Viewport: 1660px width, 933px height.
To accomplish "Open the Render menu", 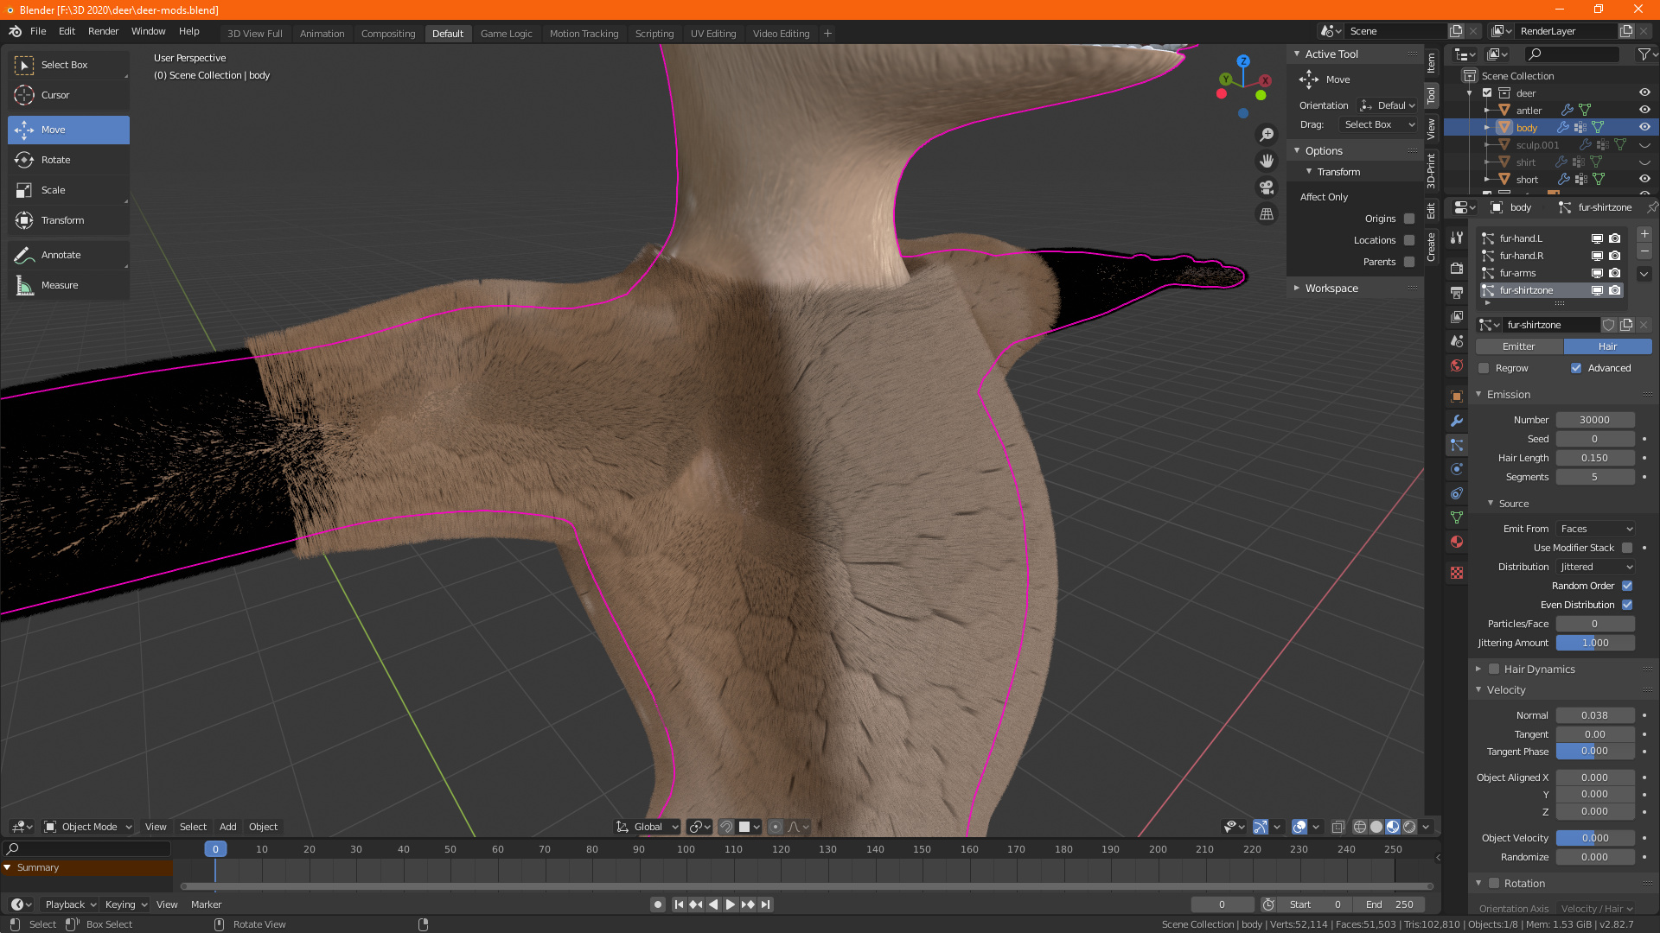I will pyautogui.click(x=103, y=31).
